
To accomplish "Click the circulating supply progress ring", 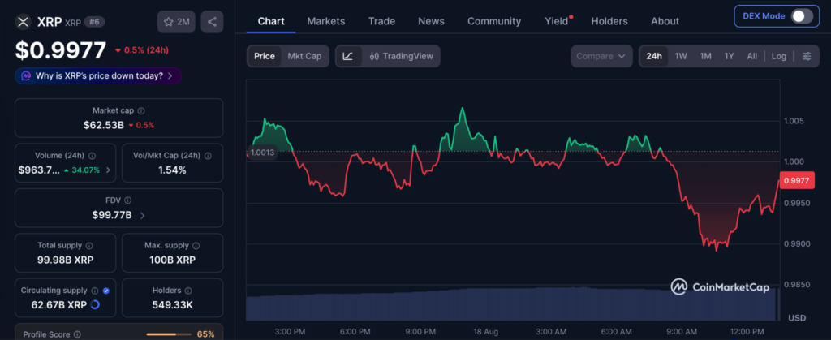I will pyautogui.click(x=95, y=305).
